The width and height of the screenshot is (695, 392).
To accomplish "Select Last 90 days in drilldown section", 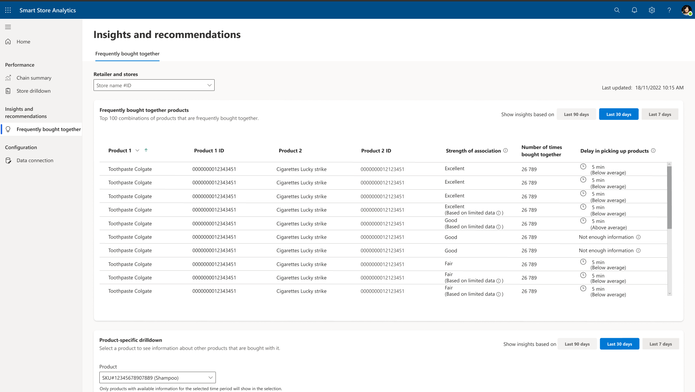I will tap(577, 344).
